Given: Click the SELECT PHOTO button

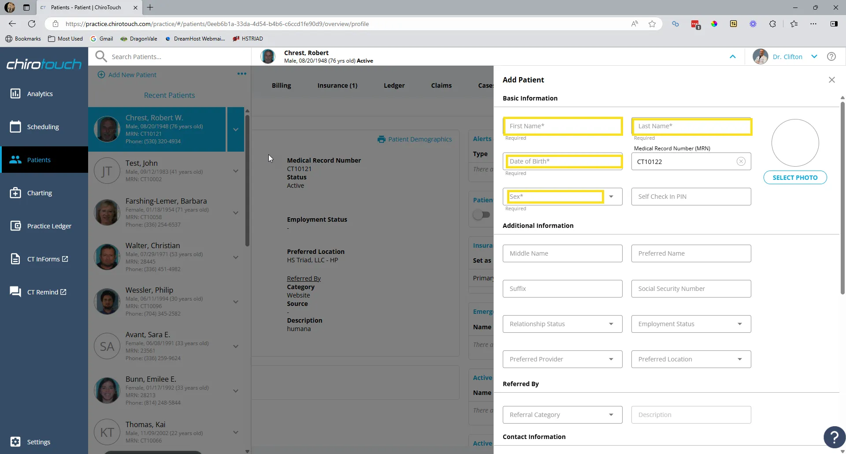Looking at the screenshot, I should coord(795,177).
